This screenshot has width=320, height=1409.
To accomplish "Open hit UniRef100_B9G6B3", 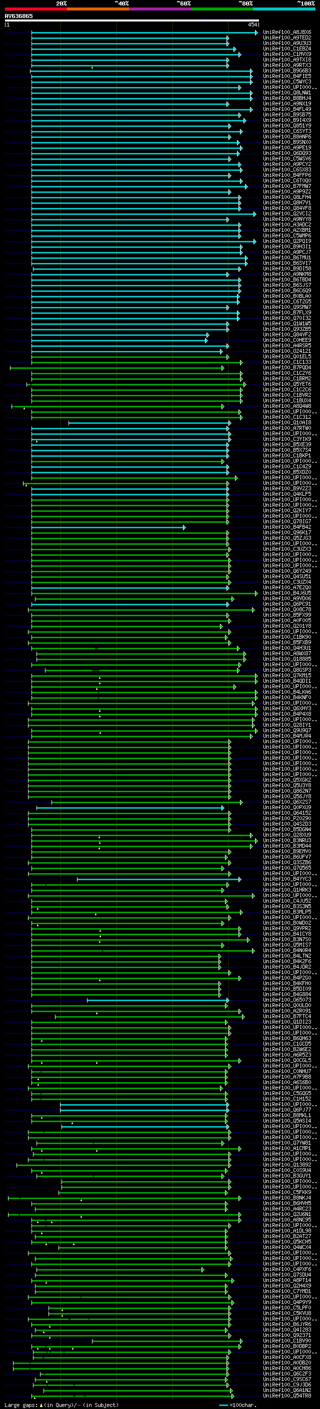I will coord(287,71).
